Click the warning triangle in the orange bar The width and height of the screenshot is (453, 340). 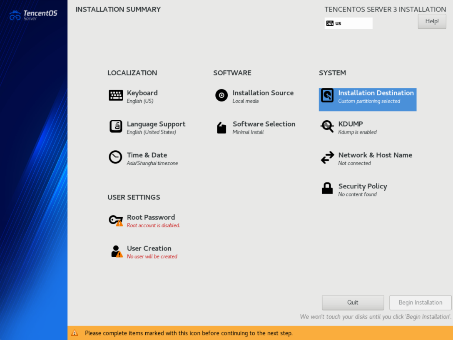(x=75, y=333)
